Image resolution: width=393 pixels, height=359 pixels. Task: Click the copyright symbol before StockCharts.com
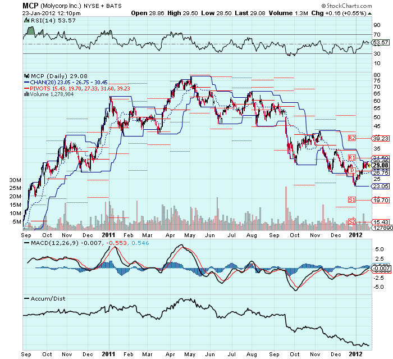point(323,6)
